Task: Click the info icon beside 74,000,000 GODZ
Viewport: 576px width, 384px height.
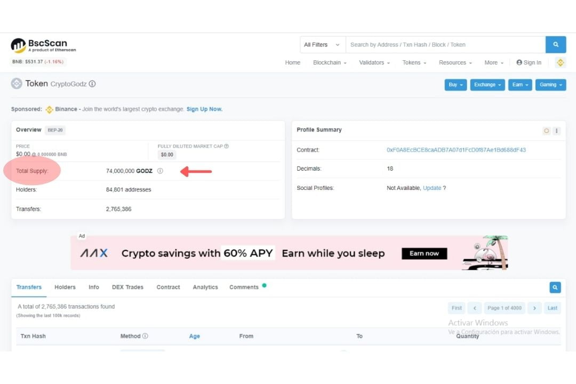Action: (160, 171)
